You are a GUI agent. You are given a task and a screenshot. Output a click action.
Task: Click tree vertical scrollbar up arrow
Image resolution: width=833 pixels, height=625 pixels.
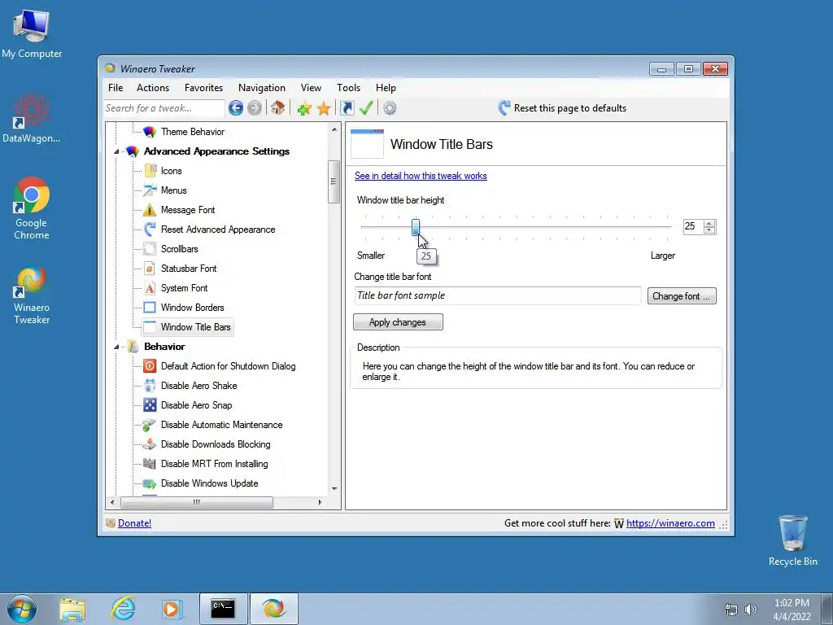point(334,129)
